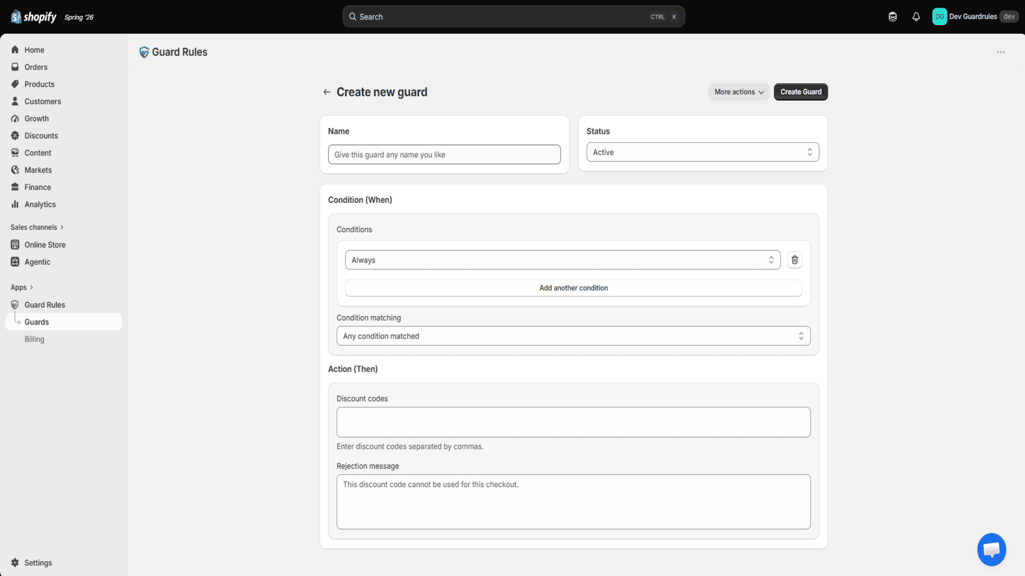Screen dimensions: 1025x576
Task: Click the Customers sidebar link
Action: [43, 101]
